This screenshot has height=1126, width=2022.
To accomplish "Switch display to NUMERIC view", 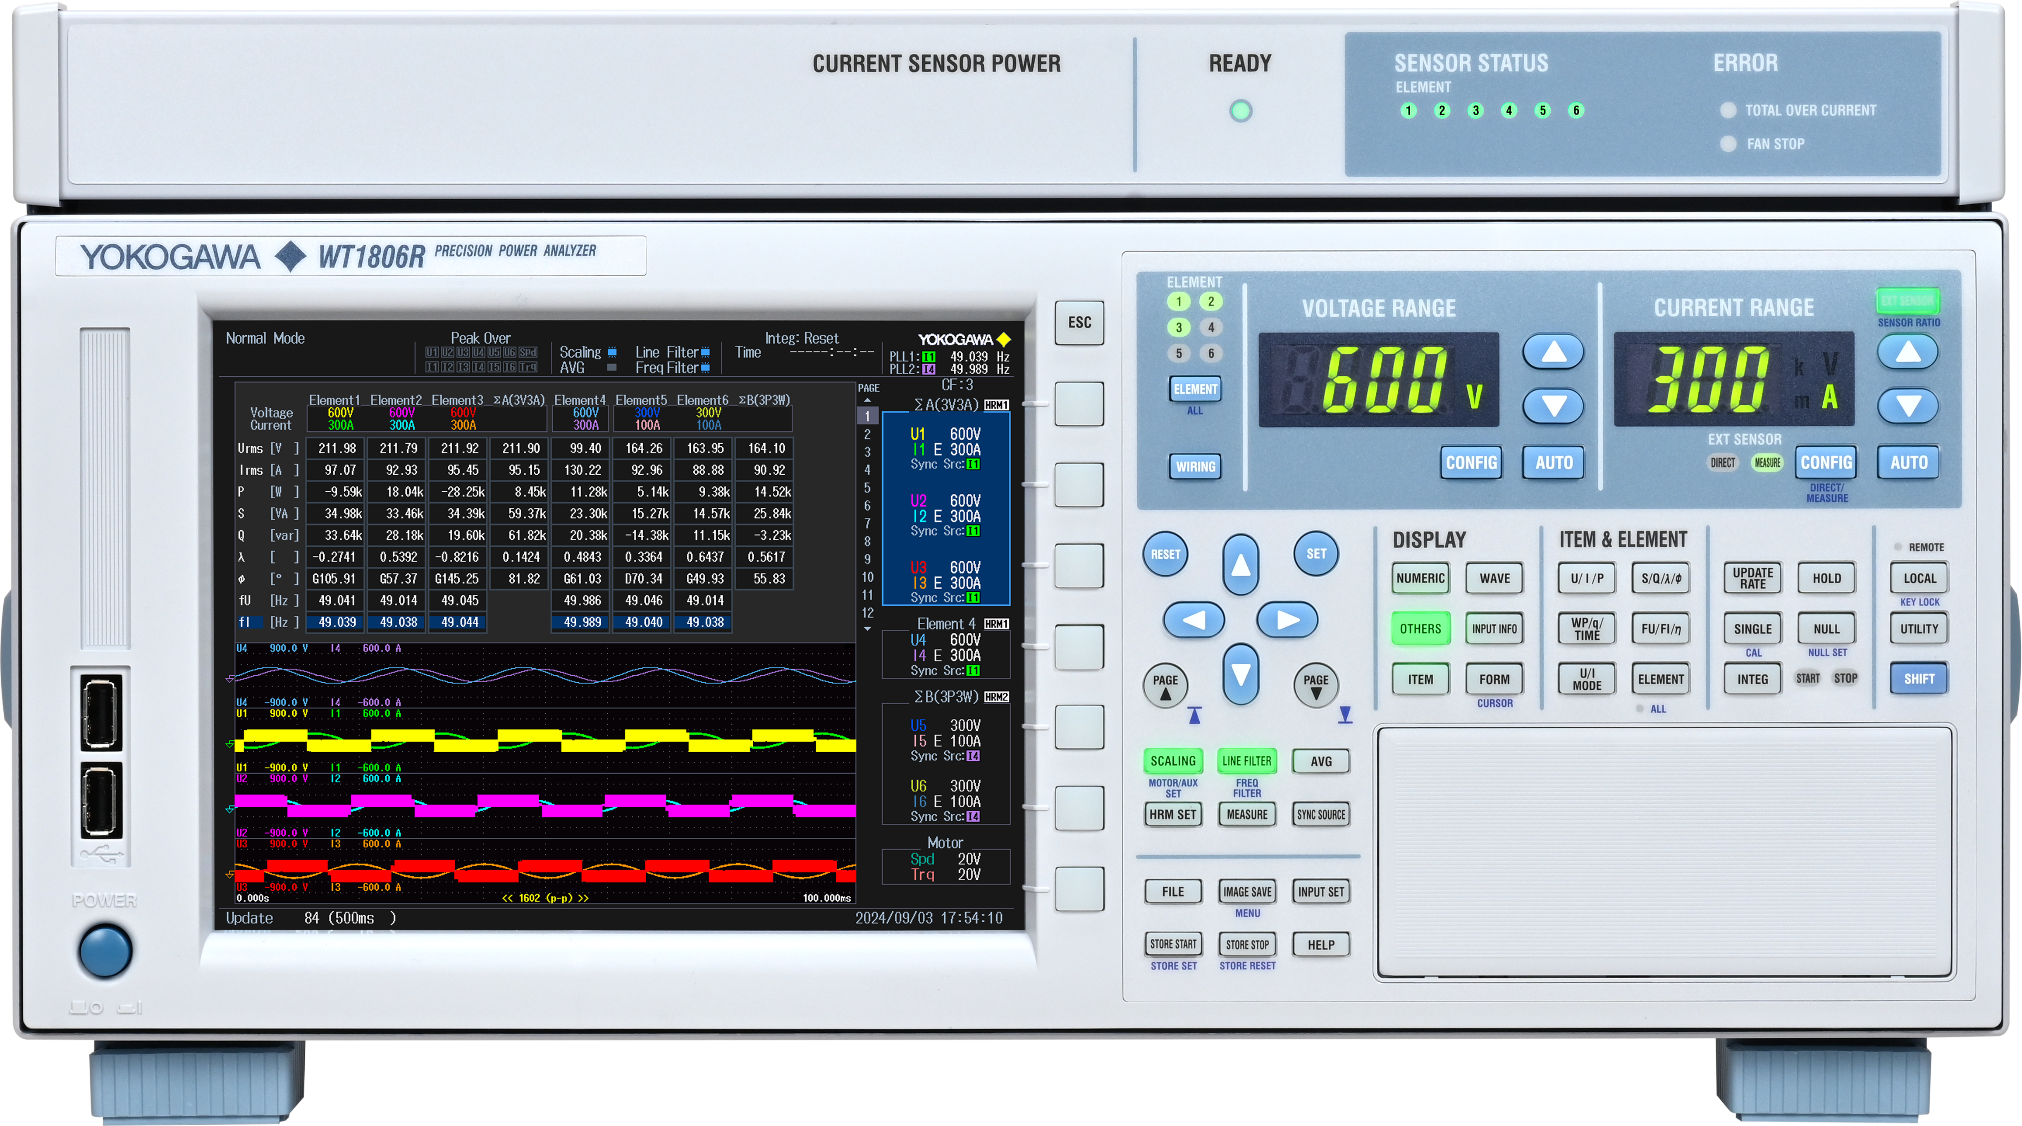I will pos(1420,578).
